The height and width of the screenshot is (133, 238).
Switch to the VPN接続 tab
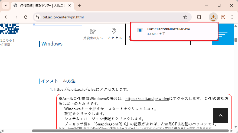tap(41, 5)
